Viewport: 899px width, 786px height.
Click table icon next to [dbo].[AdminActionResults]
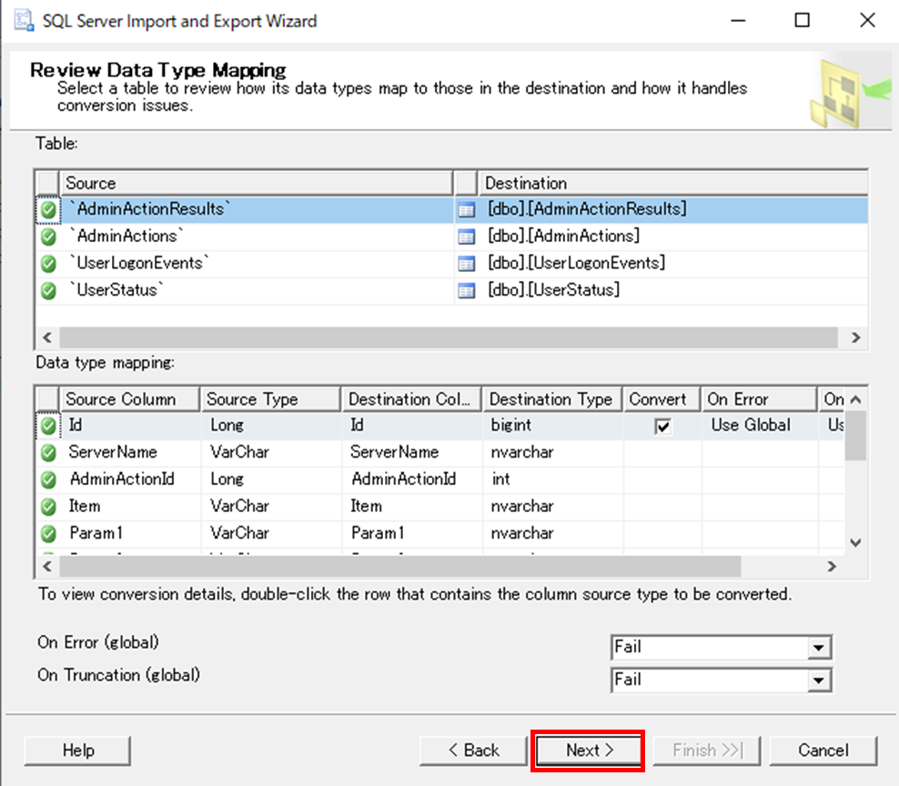(x=467, y=210)
